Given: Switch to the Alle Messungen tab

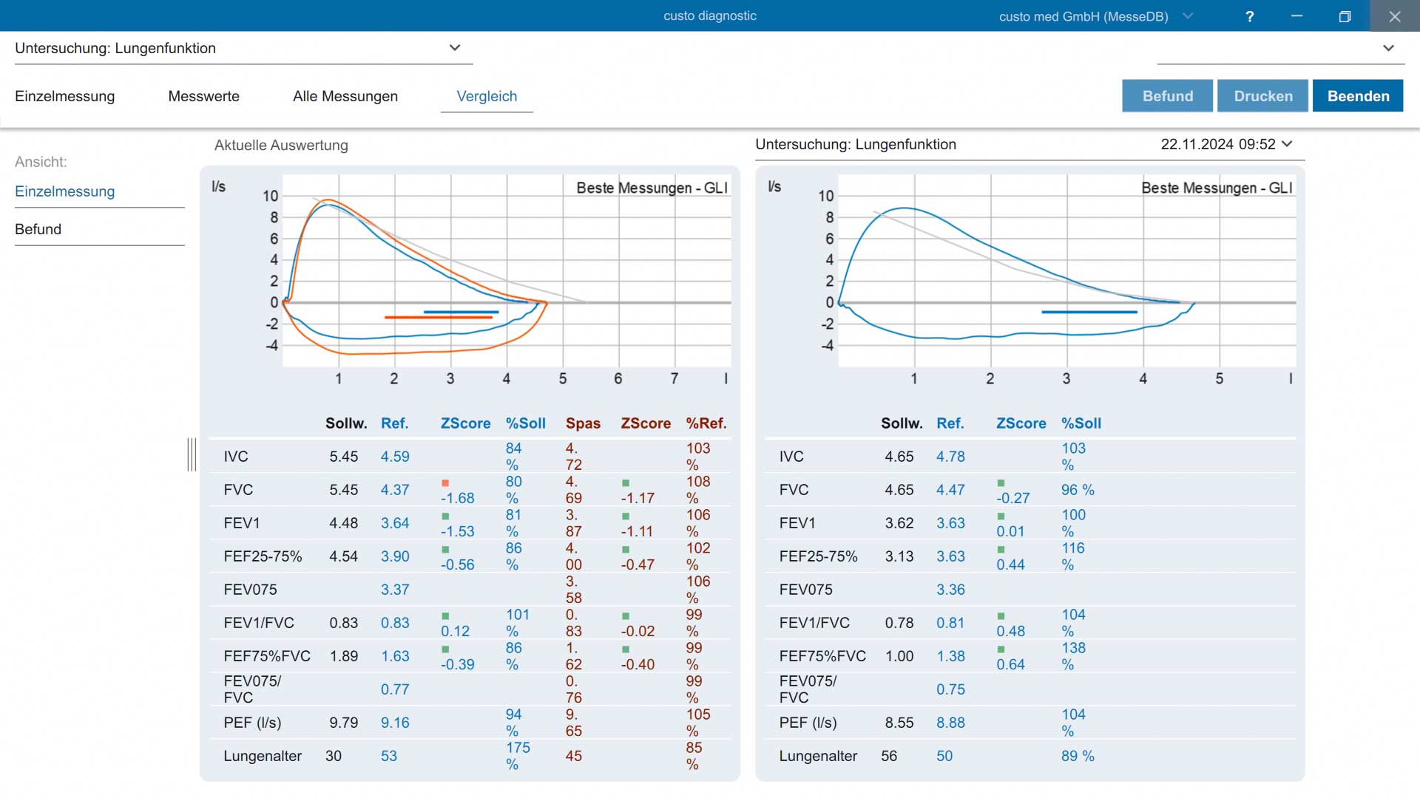Looking at the screenshot, I should click(x=345, y=96).
